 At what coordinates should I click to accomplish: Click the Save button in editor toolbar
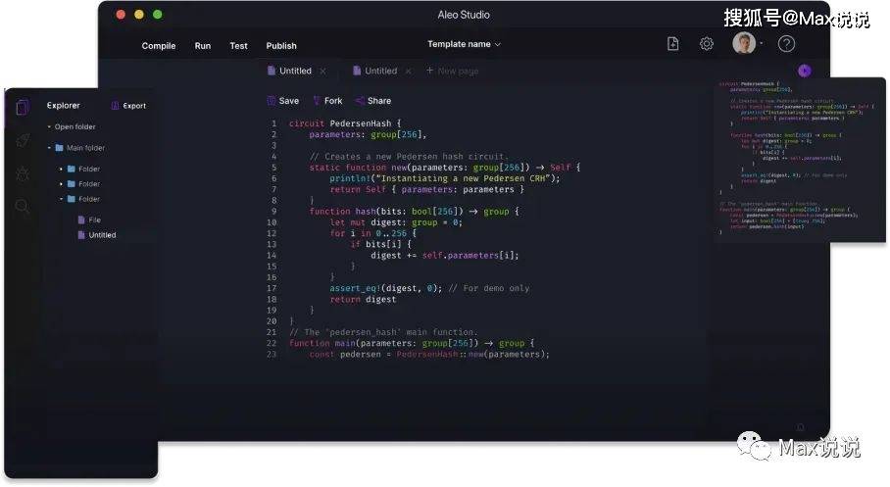pyautogui.click(x=282, y=101)
